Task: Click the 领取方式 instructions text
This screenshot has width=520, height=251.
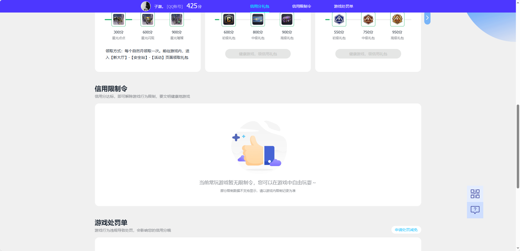Action: point(147,54)
